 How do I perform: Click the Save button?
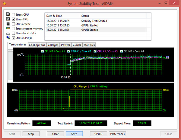pos(74,134)
